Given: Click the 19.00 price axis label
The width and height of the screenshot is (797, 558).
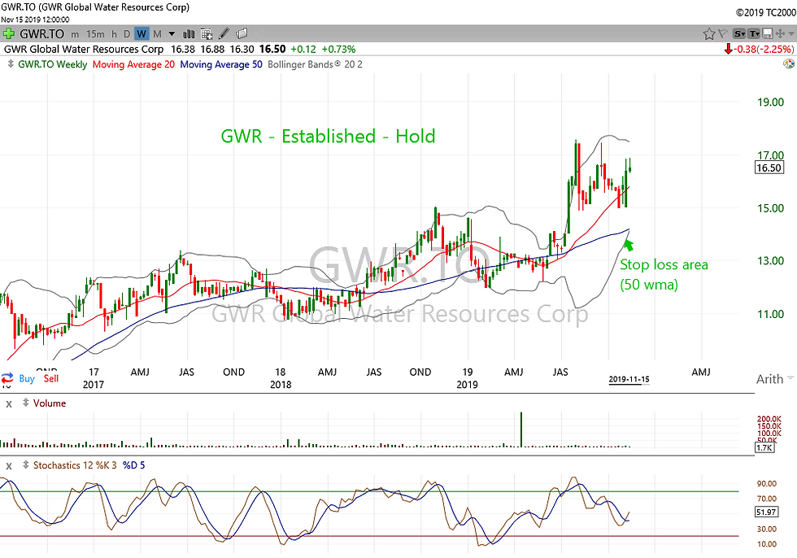Looking at the screenshot, I should tap(771, 102).
